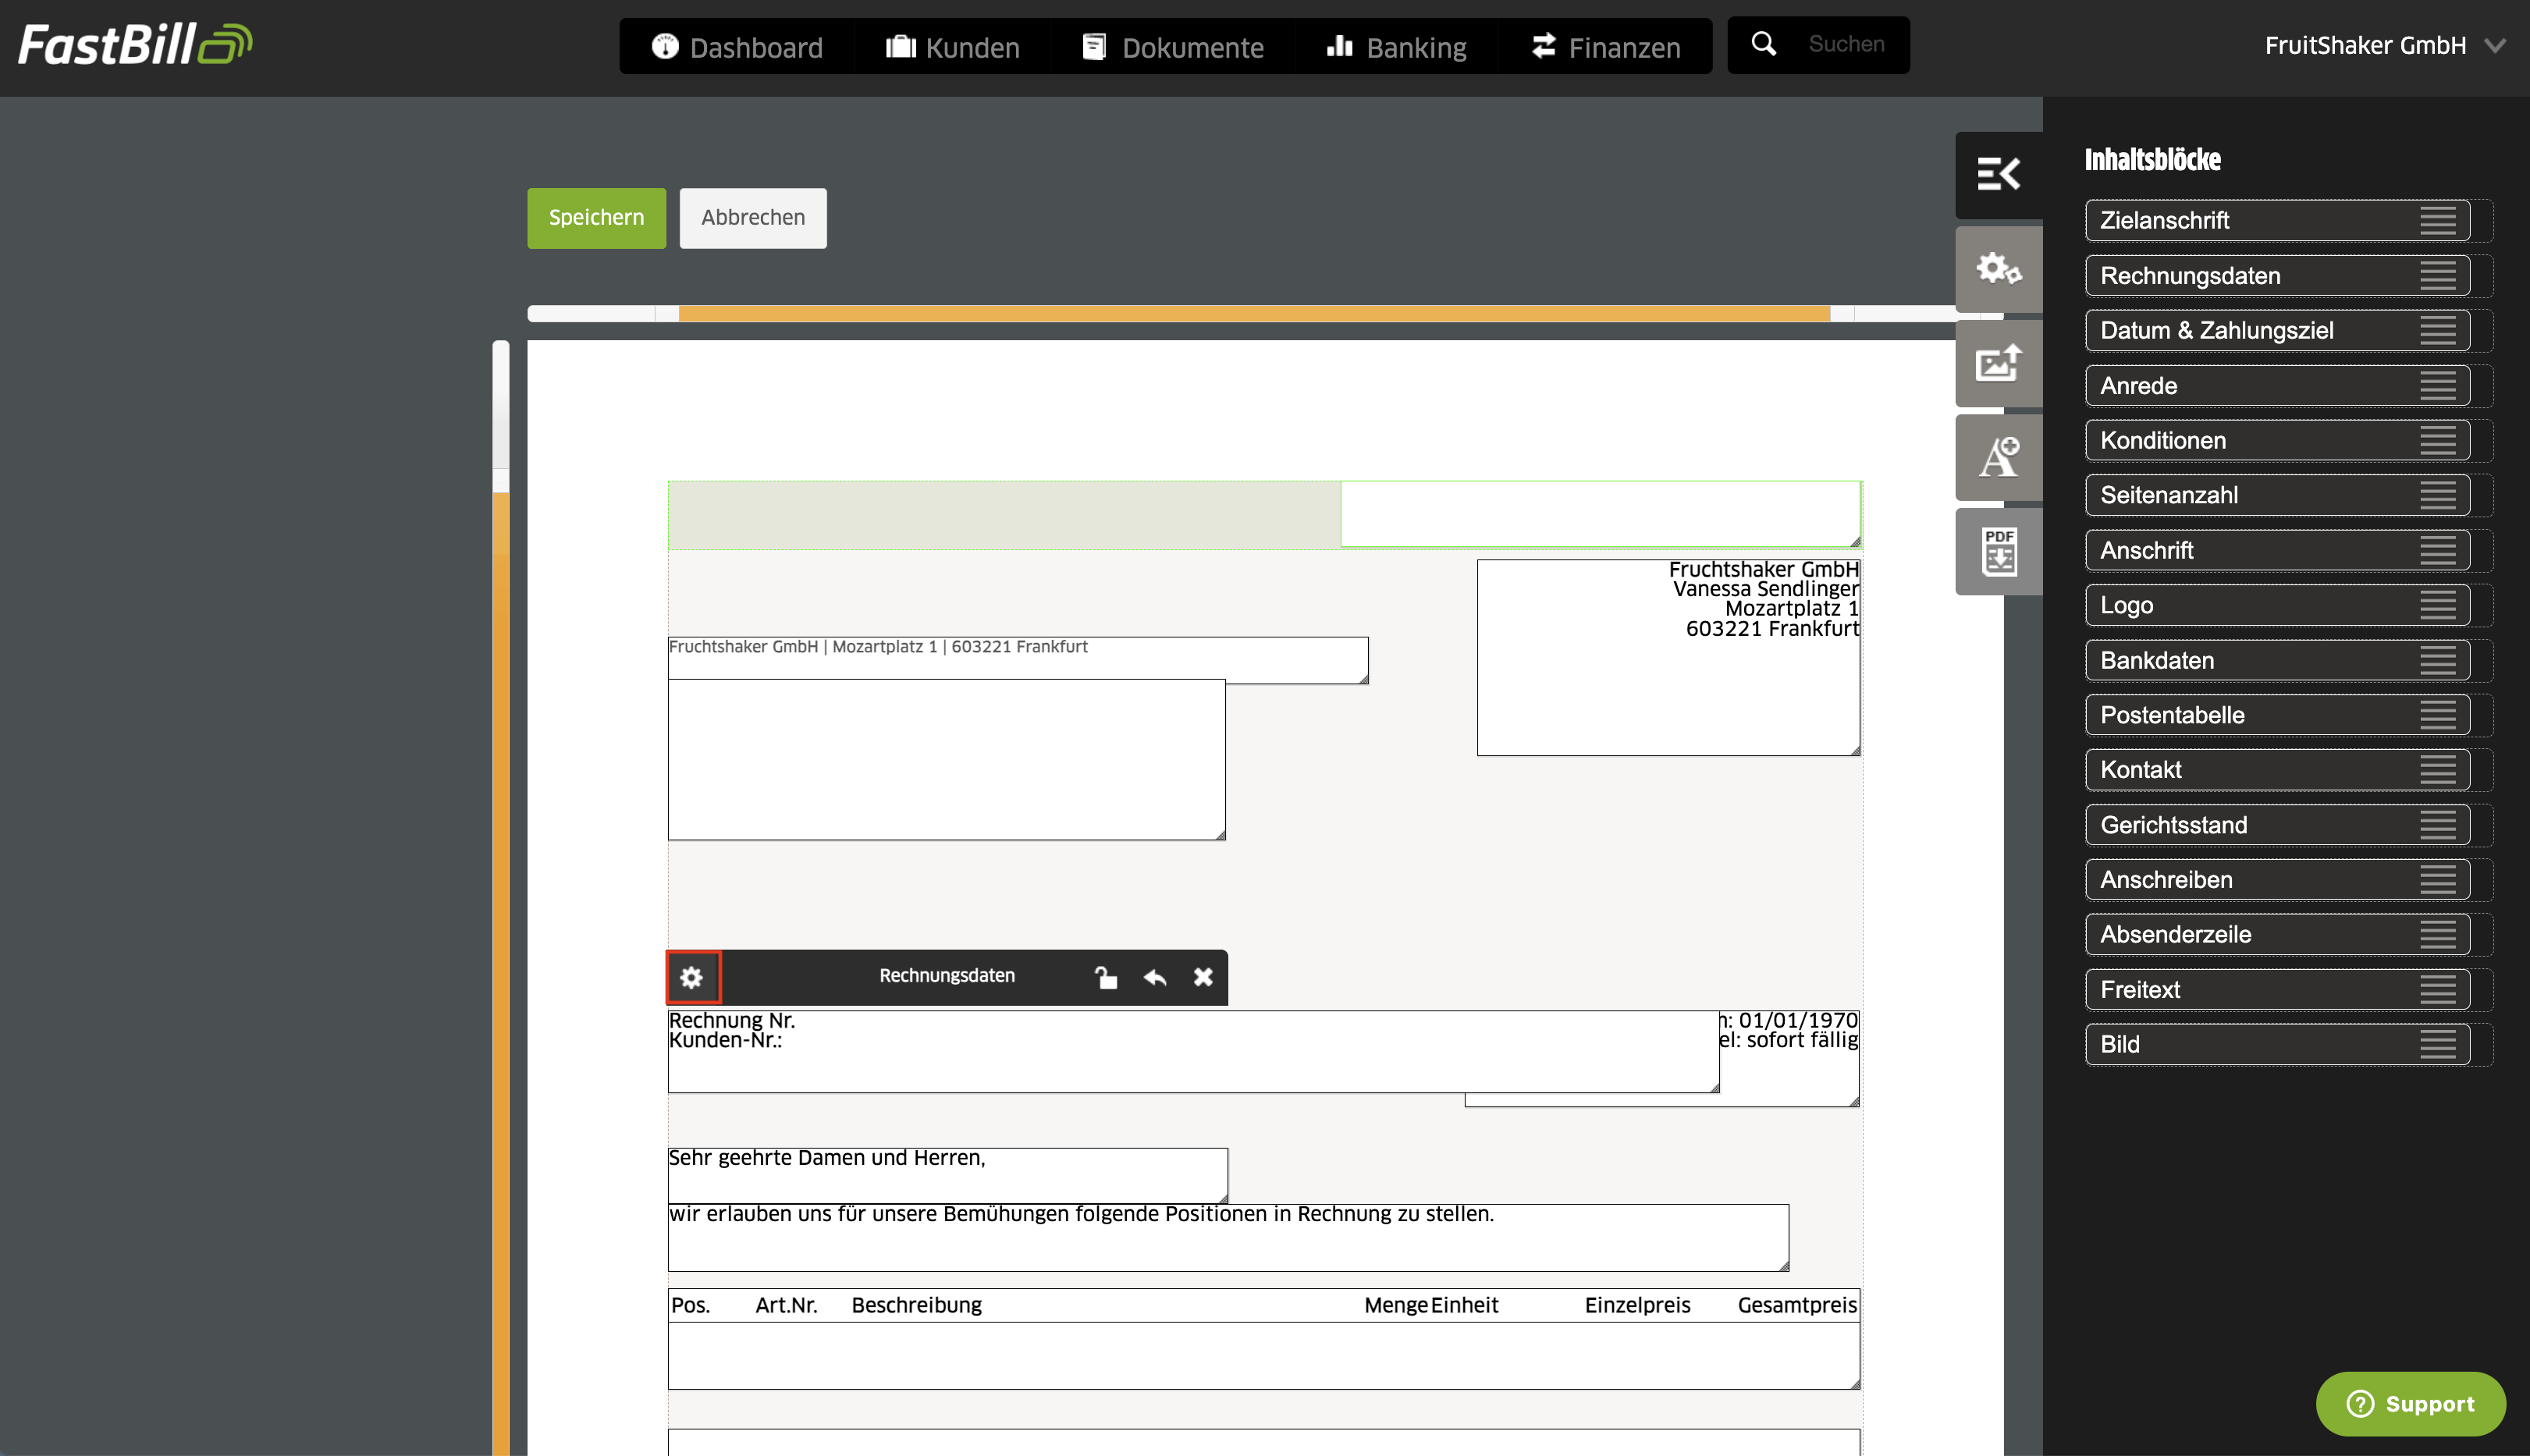
Task: Click the orange horizontal ruler bar
Action: (x=1254, y=314)
